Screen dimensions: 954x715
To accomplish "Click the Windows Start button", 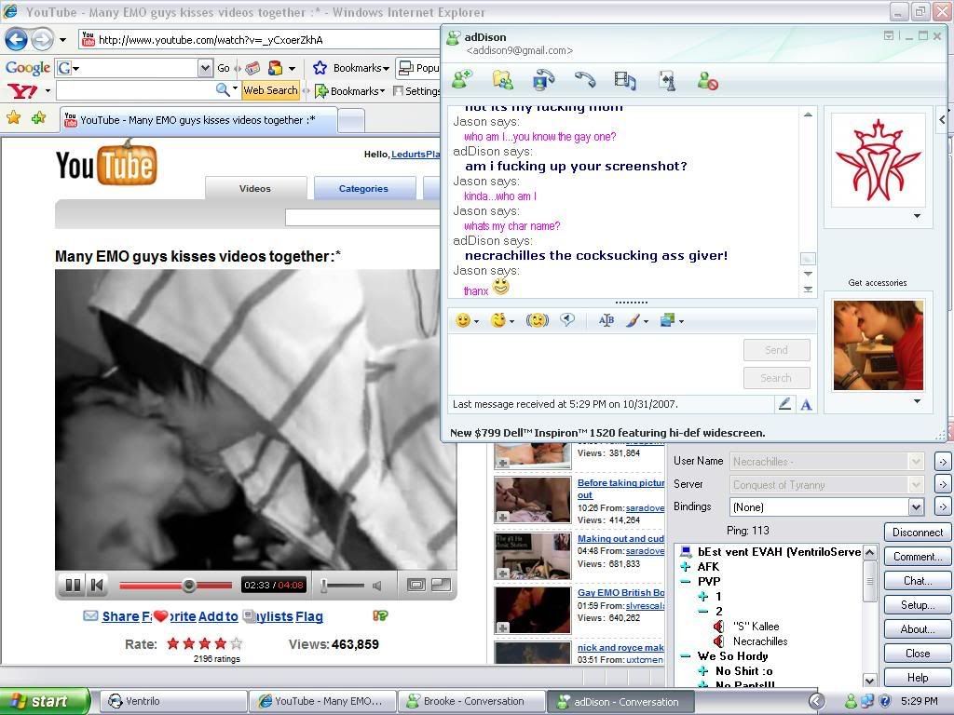I will pyautogui.click(x=44, y=701).
